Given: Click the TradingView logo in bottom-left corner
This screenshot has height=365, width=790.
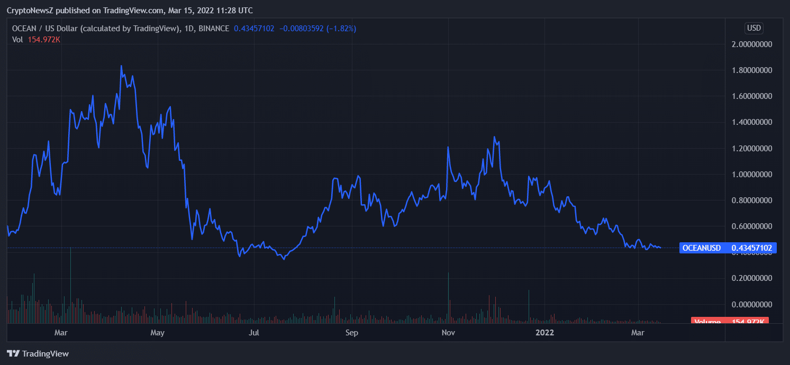Looking at the screenshot, I should click(x=38, y=353).
